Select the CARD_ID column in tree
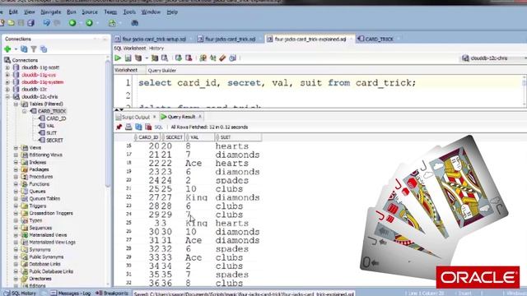 click(x=56, y=118)
